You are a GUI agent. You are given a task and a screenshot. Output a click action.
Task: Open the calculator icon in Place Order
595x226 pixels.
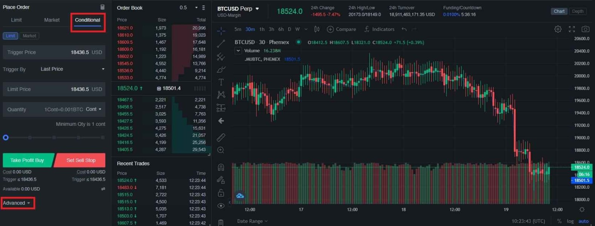tap(102, 7)
